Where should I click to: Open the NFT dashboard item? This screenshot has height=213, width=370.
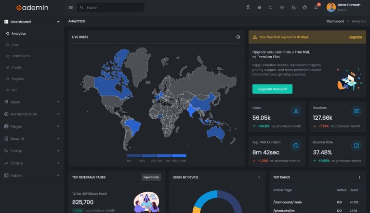click(14, 90)
